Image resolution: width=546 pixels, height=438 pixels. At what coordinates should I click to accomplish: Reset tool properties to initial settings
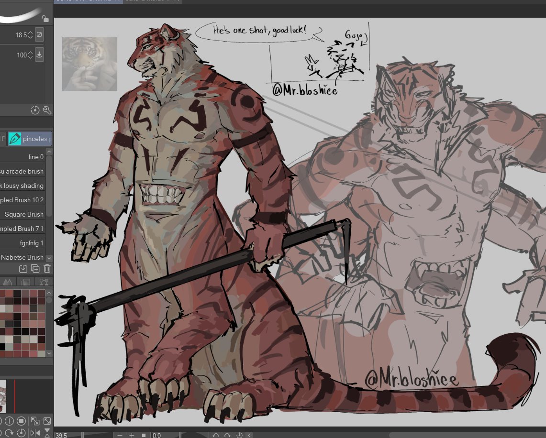35,110
